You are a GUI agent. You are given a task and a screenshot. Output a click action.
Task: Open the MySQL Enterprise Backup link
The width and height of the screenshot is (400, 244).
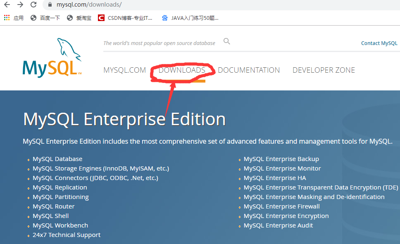281,159
